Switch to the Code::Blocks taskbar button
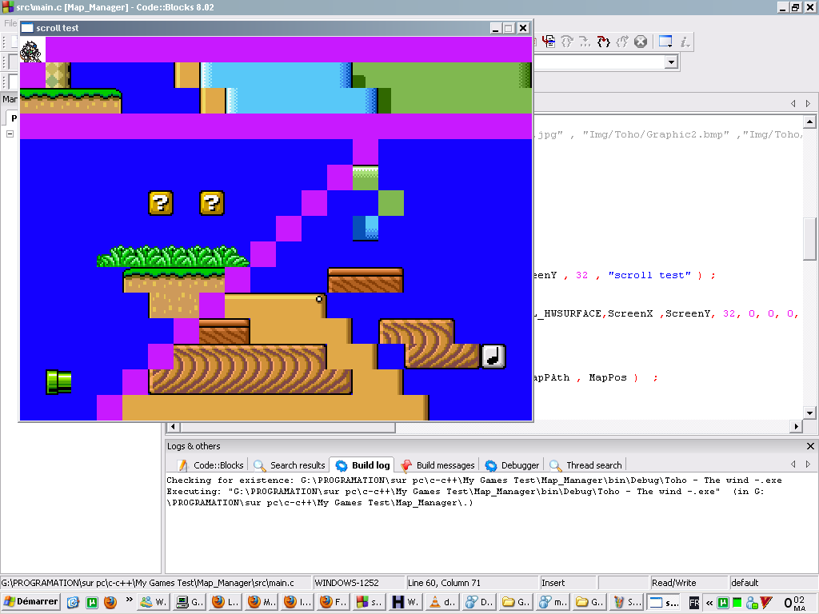Image resolution: width=819 pixels, height=614 pixels. click(370, 602)
